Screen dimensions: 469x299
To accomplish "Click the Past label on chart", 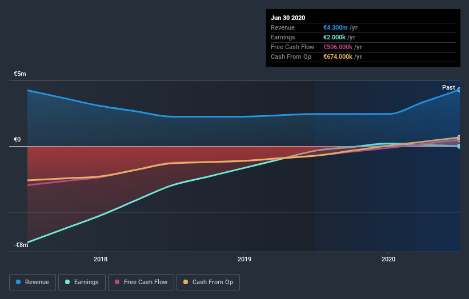I will pyautogui.click(x=448, y=87).
